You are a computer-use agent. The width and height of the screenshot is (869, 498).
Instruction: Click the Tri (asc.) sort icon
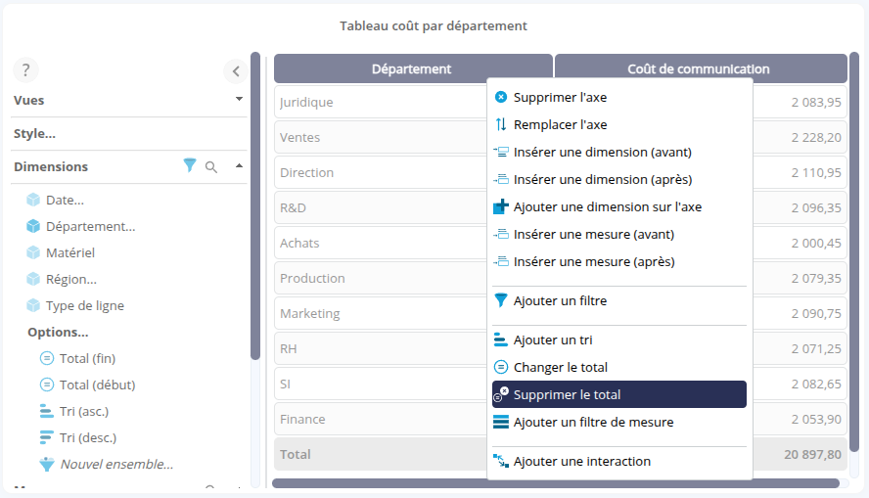[x=46, y=411]
